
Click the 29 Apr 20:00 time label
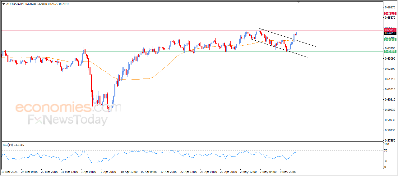pos(229,171)
